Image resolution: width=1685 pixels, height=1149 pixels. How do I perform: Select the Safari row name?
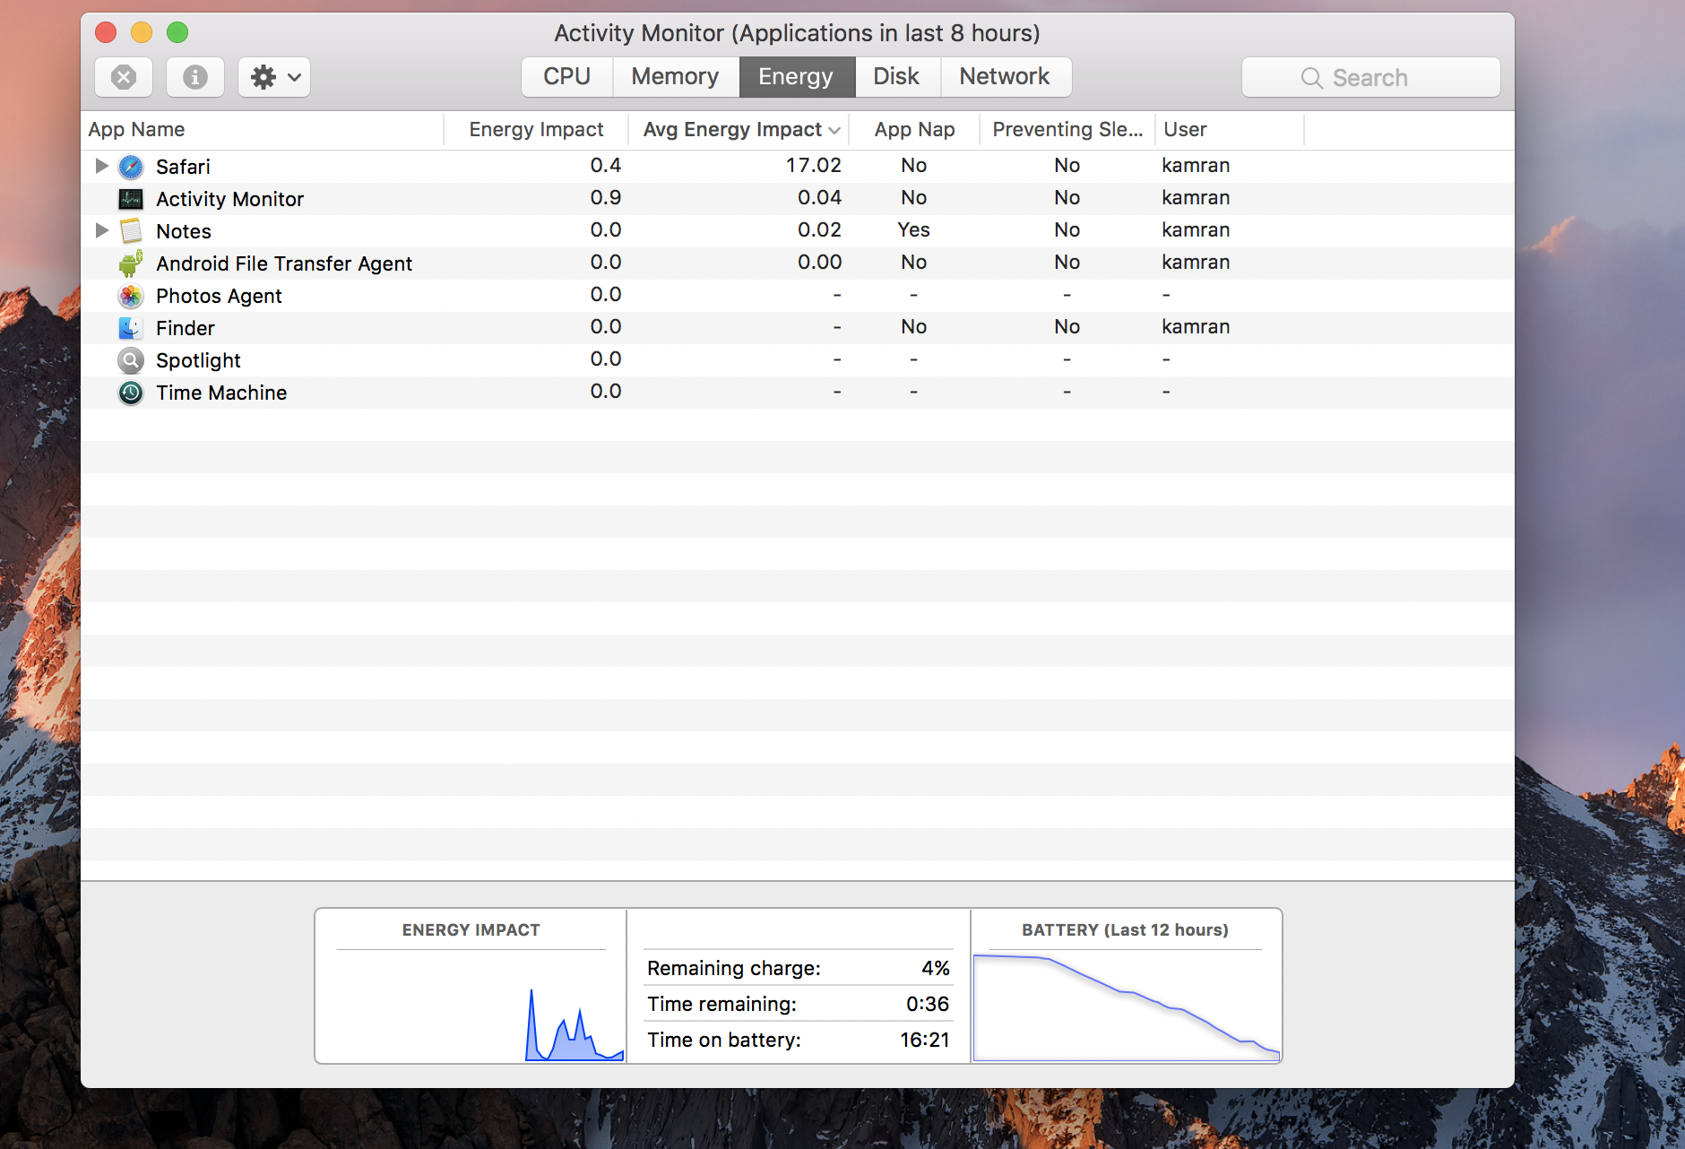(x=183, y=167)
